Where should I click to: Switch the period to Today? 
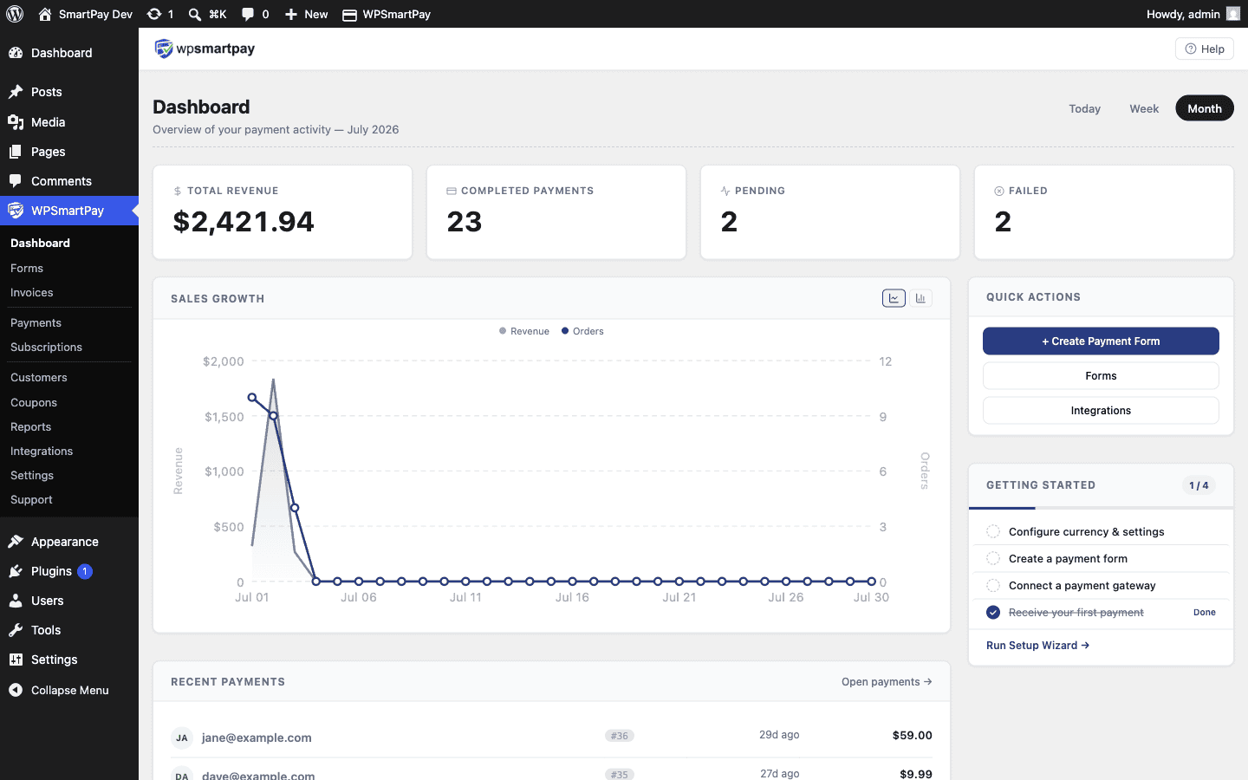pyautogui.click(x=1084, y=108)
